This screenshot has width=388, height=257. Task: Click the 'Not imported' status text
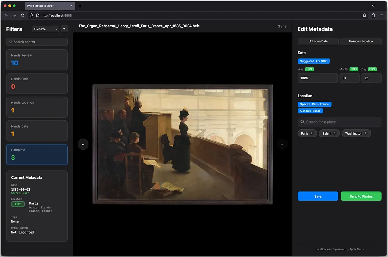pyautogui.click(x=22, y=232)
